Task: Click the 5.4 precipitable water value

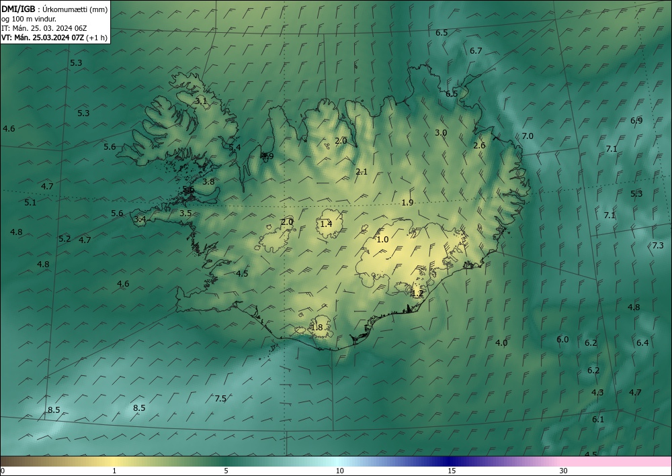Action: pos(235,148)
